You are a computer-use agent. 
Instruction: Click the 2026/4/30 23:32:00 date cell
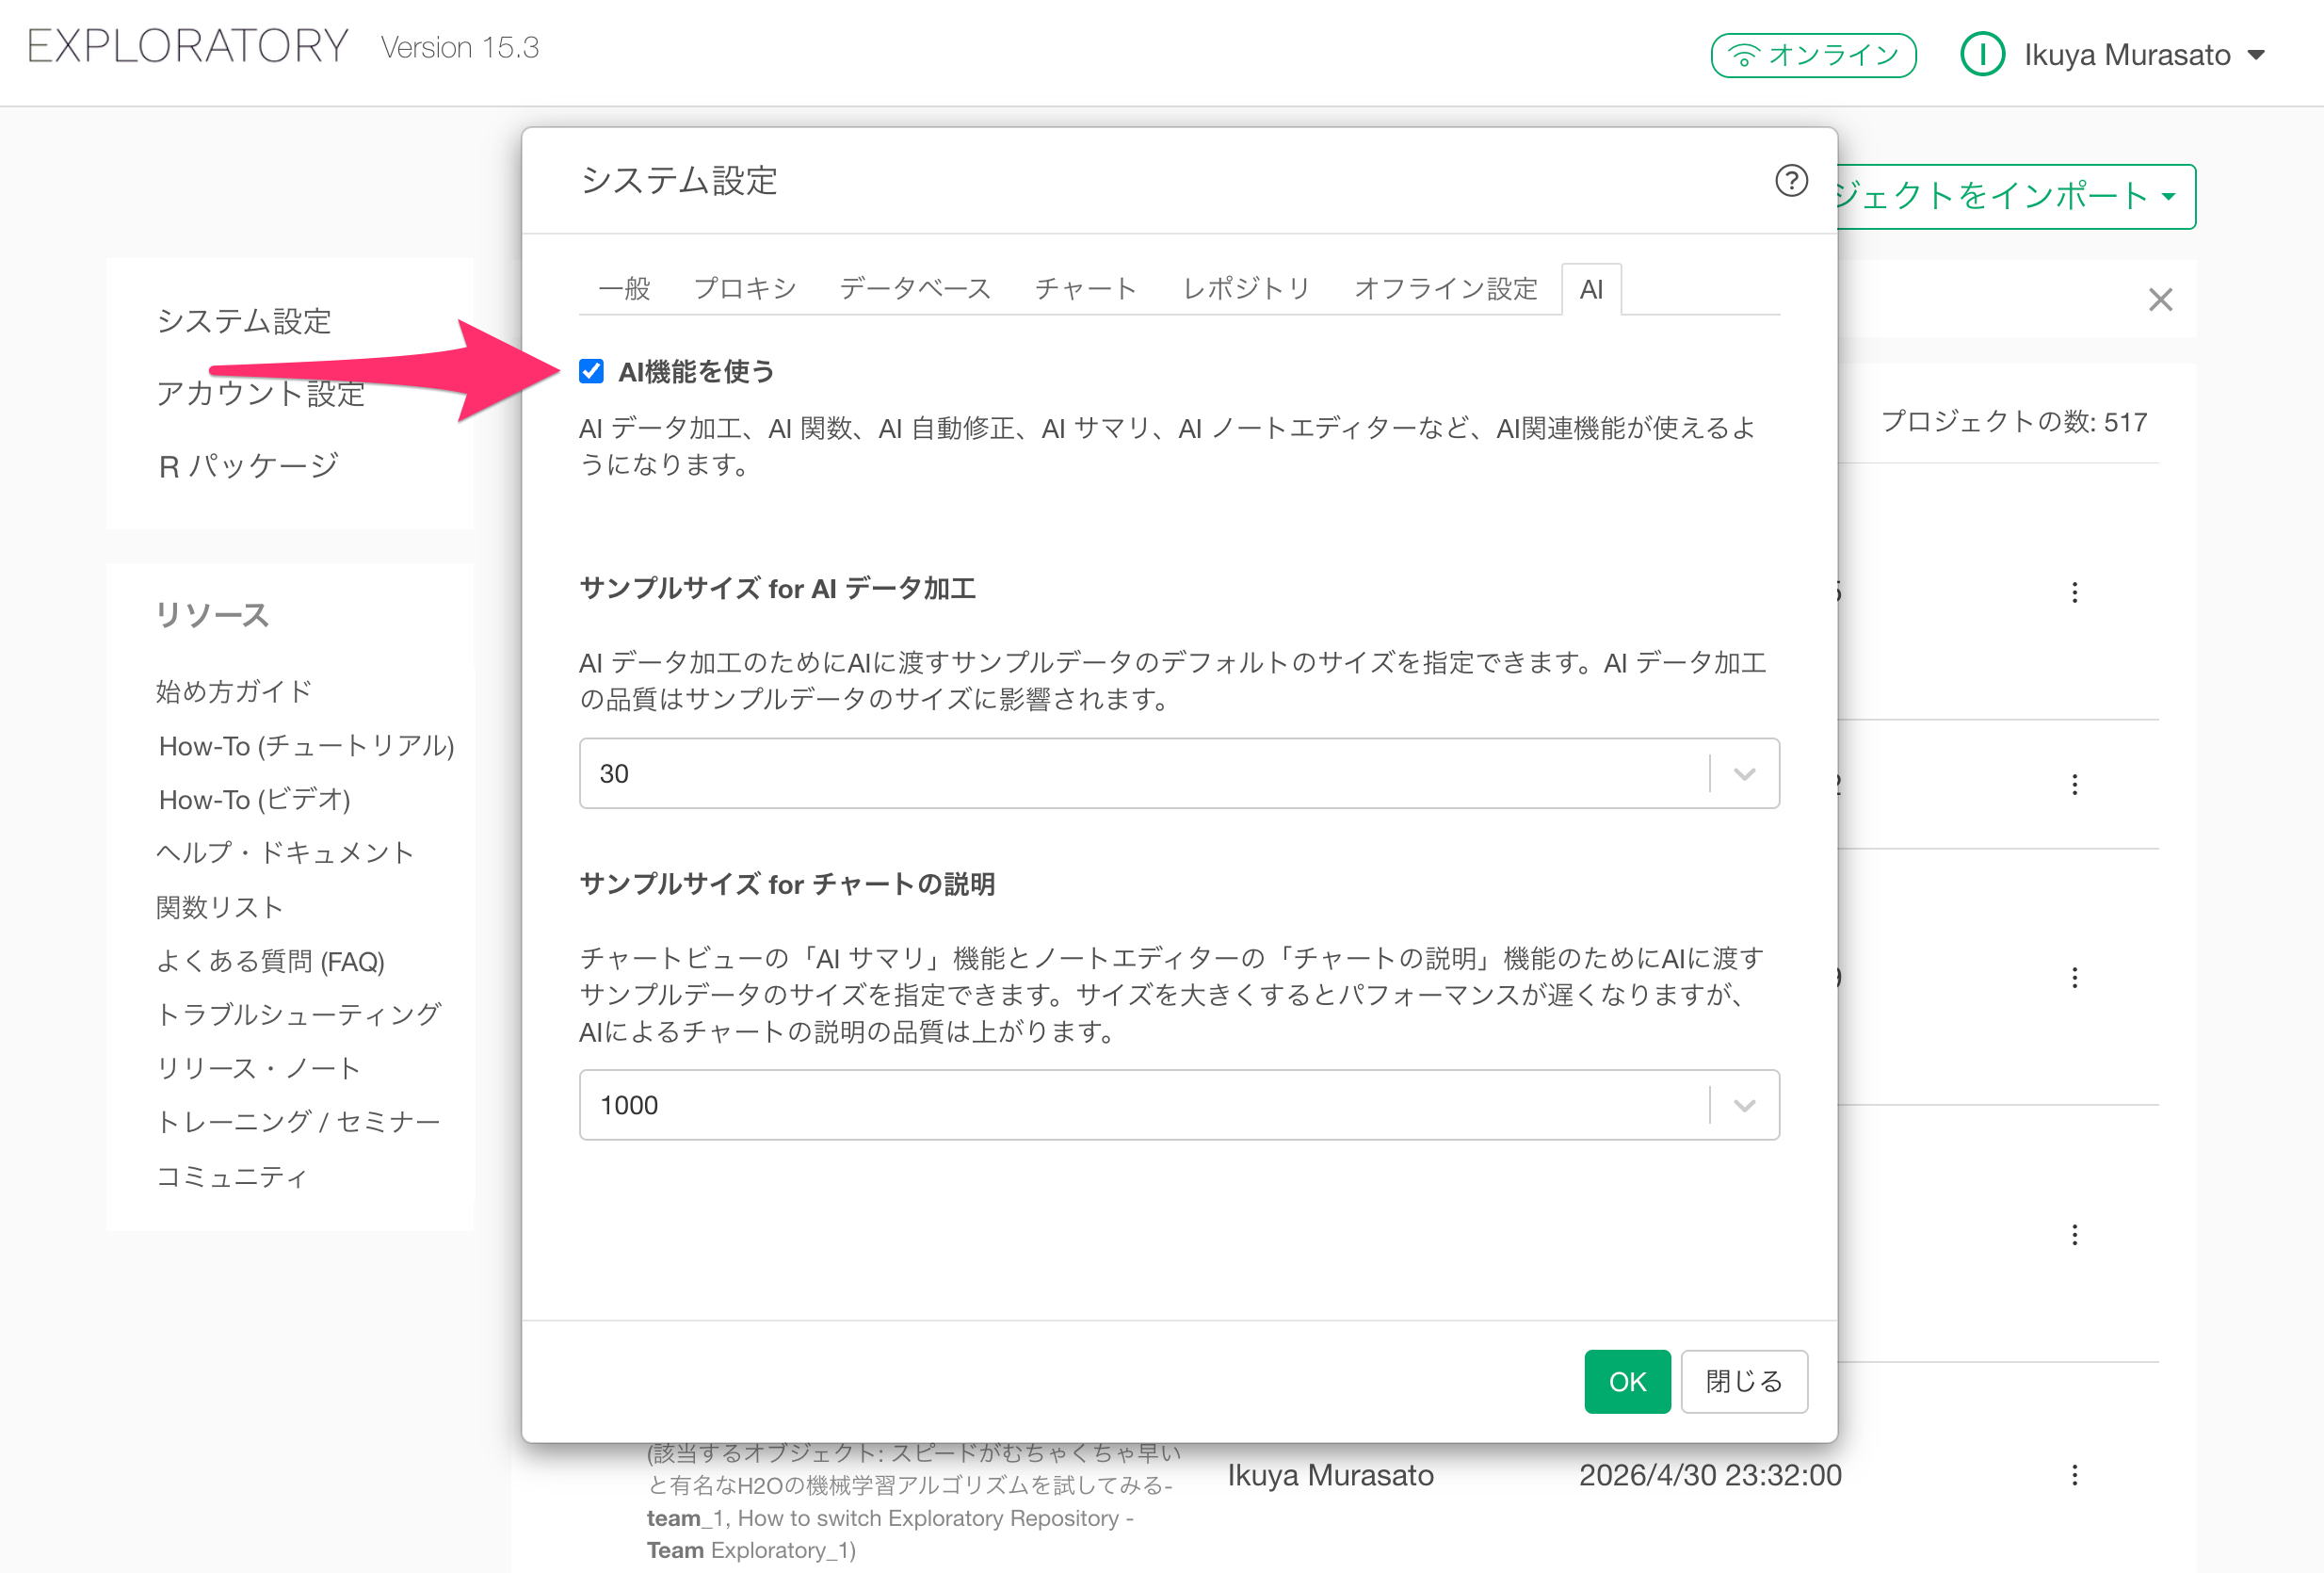pos(1710,1475)
